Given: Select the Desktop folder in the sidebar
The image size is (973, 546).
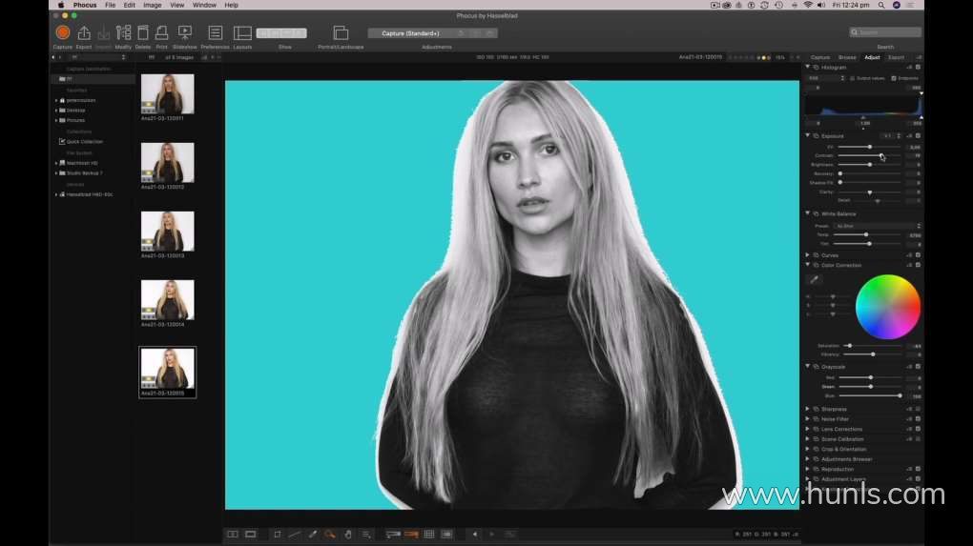Looking at the screenshot, I should (75, 111).
